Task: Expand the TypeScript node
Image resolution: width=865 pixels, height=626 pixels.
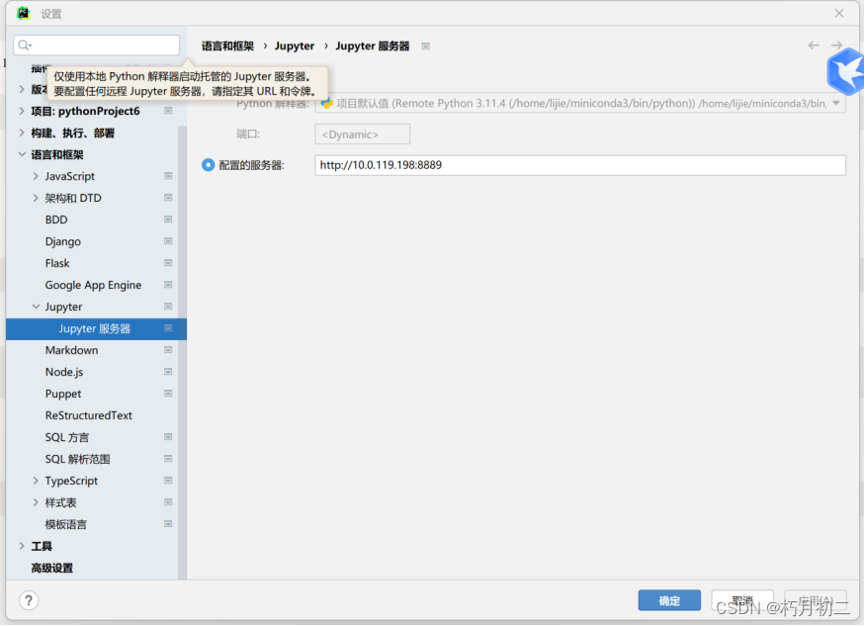Action: click(36, 481)
